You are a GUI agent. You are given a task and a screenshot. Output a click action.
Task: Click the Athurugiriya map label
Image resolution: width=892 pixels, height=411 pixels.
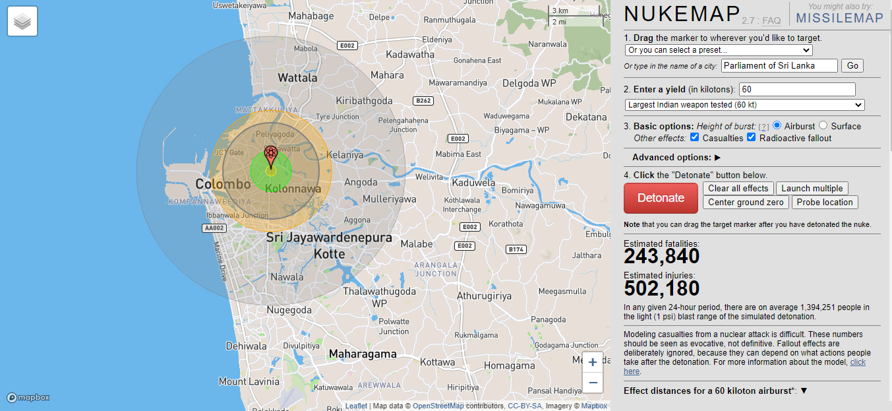tap(484, 296)
